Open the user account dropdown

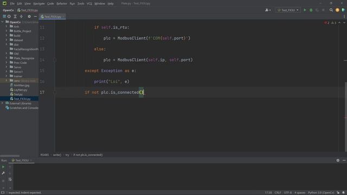(x=268, y=10)
